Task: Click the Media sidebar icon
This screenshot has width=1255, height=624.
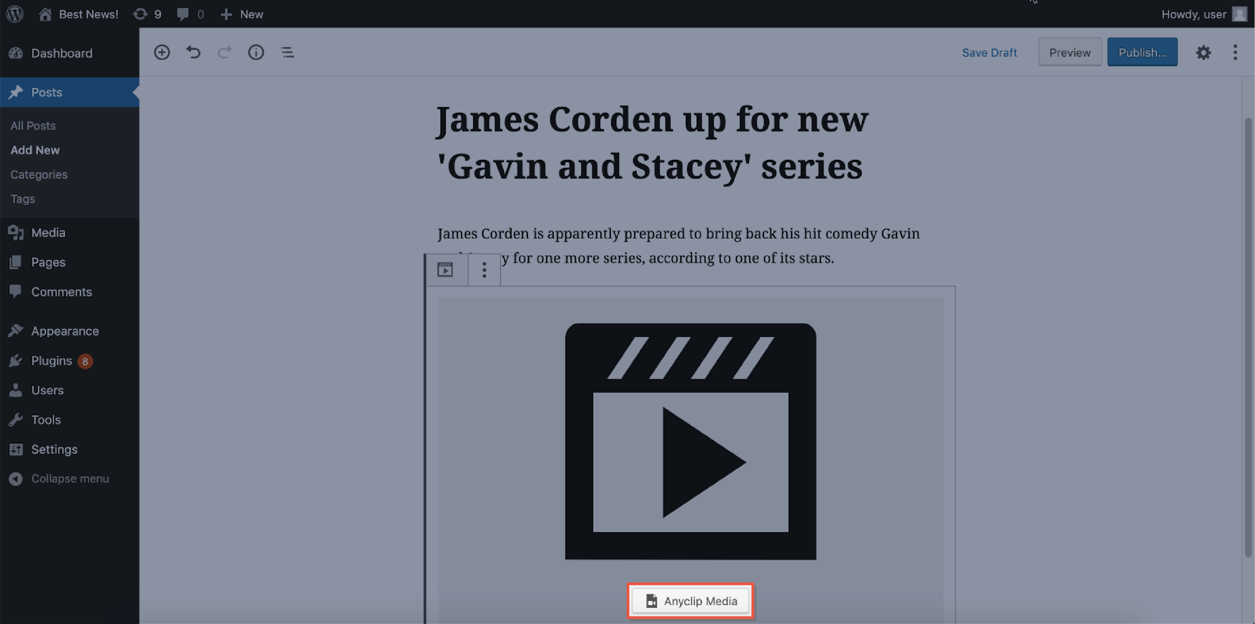Action: tap(15, 233)
